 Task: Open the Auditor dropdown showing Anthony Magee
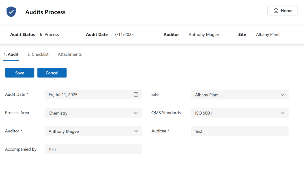point(93,131)
